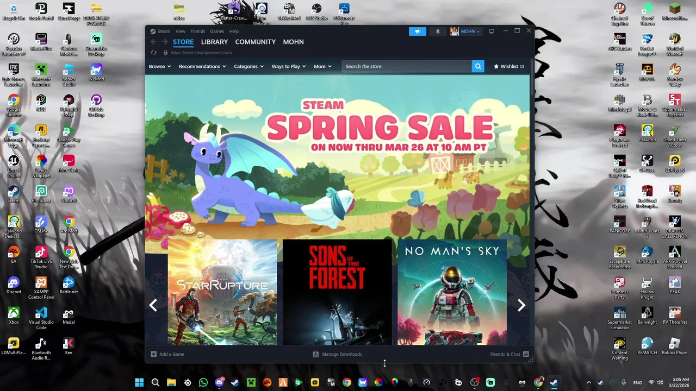
Task: Switch to the COMMUNITY tab
Action: click(256, 42)
